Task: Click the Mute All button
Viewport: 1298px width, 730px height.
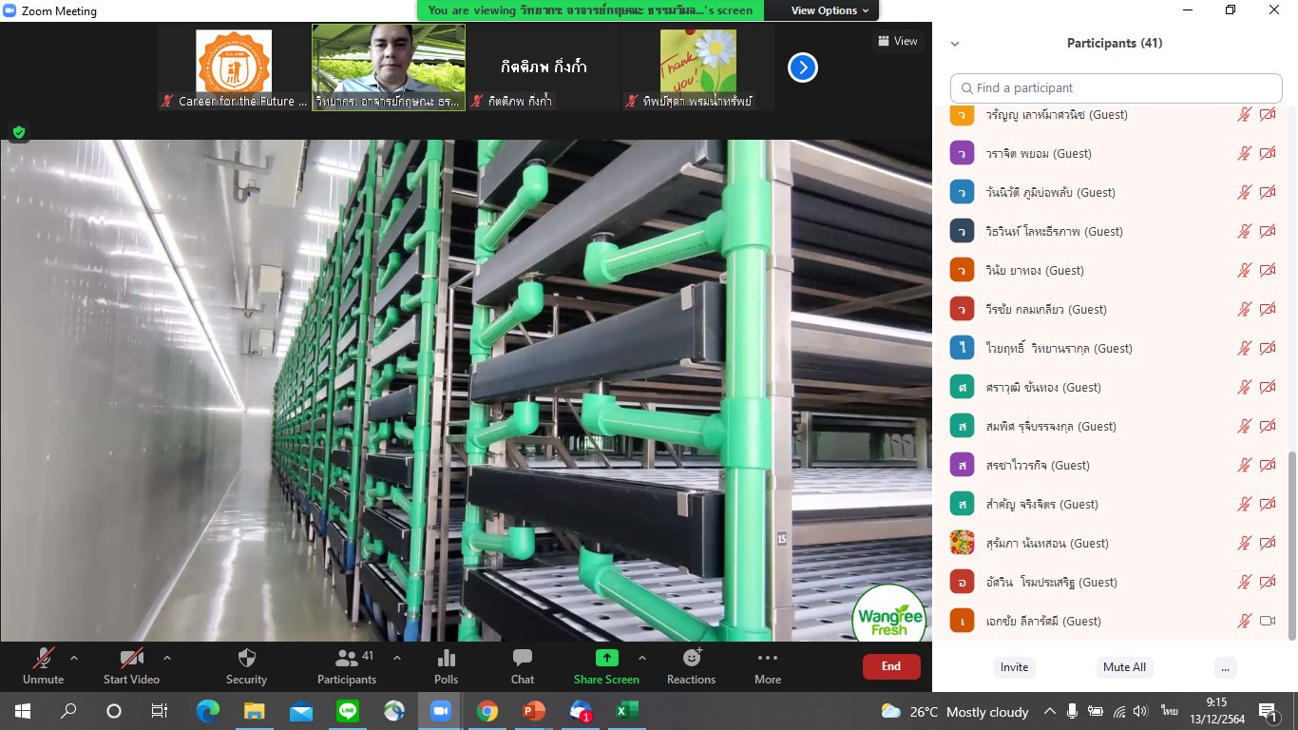Action: point(1124,667)
